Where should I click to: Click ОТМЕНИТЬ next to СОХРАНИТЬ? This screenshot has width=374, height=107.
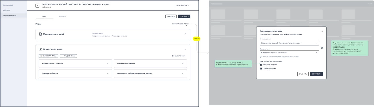pyautogui.click(x=171, y=16)
